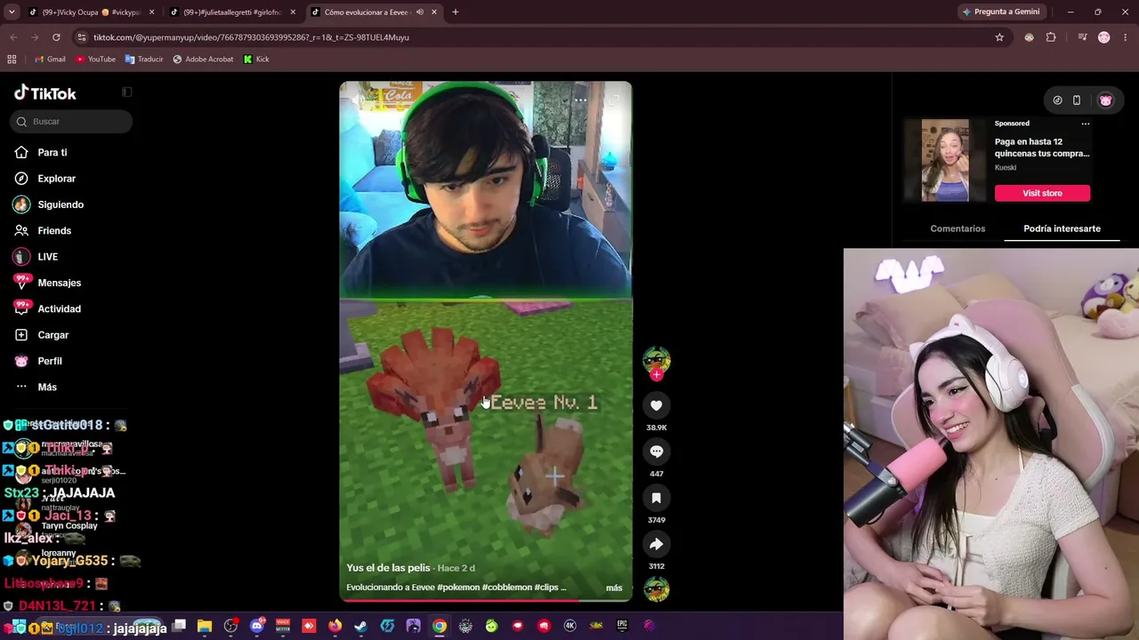The image size is (1139, 640).
Task: Click the TikTok logo
Action: coord(45,93)
